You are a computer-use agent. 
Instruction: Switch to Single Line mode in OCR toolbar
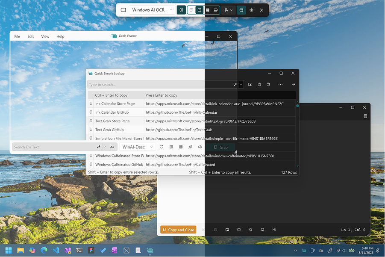click(x=200, y=10)
